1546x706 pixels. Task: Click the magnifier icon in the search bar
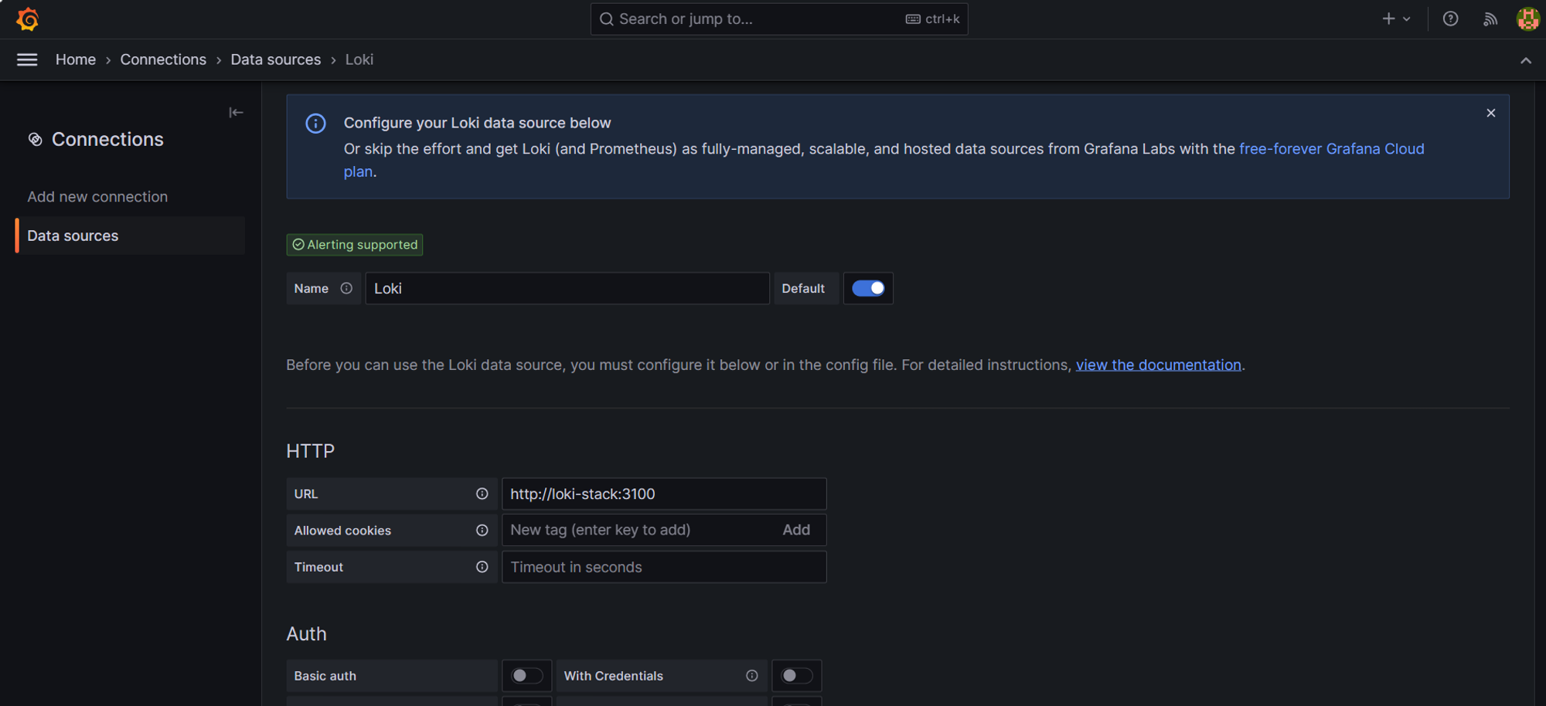pyautogui.click(x=607, y=19)
